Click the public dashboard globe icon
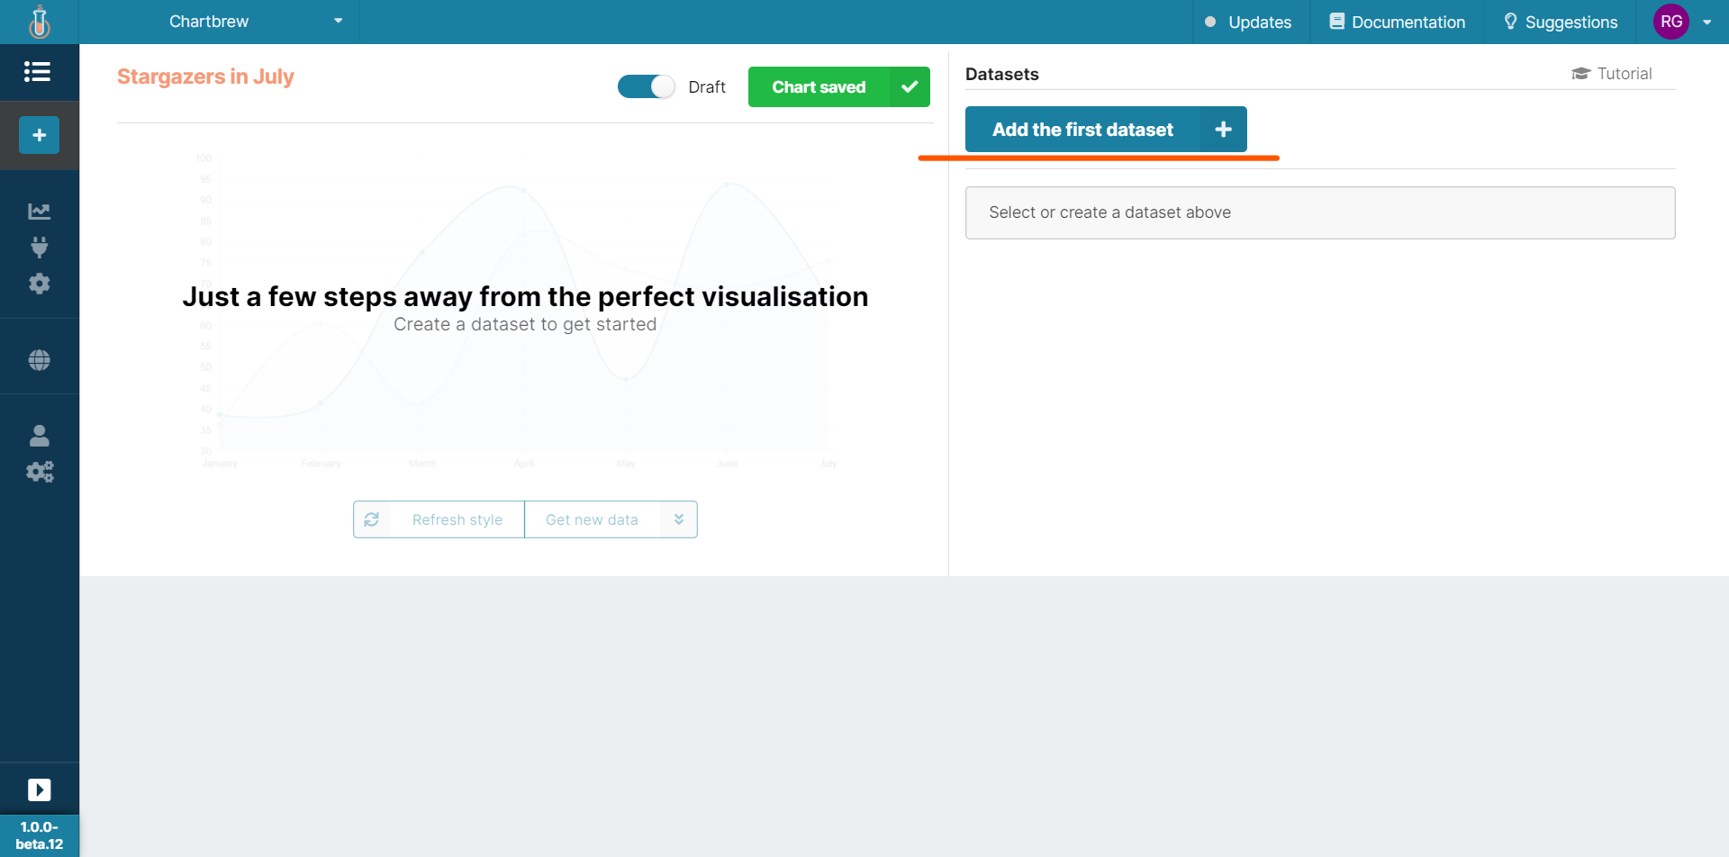Screen dimensions: 1729x857 click(x=39, y=359)
